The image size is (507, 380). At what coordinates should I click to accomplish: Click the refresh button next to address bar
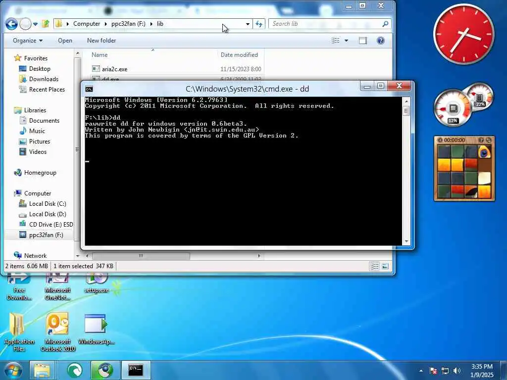click(x=259, y=24)
